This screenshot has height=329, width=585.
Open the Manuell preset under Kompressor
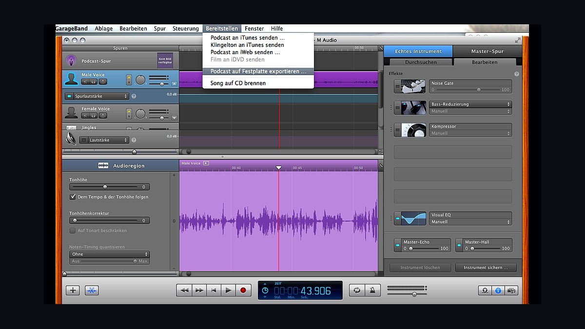click(470, 133)
